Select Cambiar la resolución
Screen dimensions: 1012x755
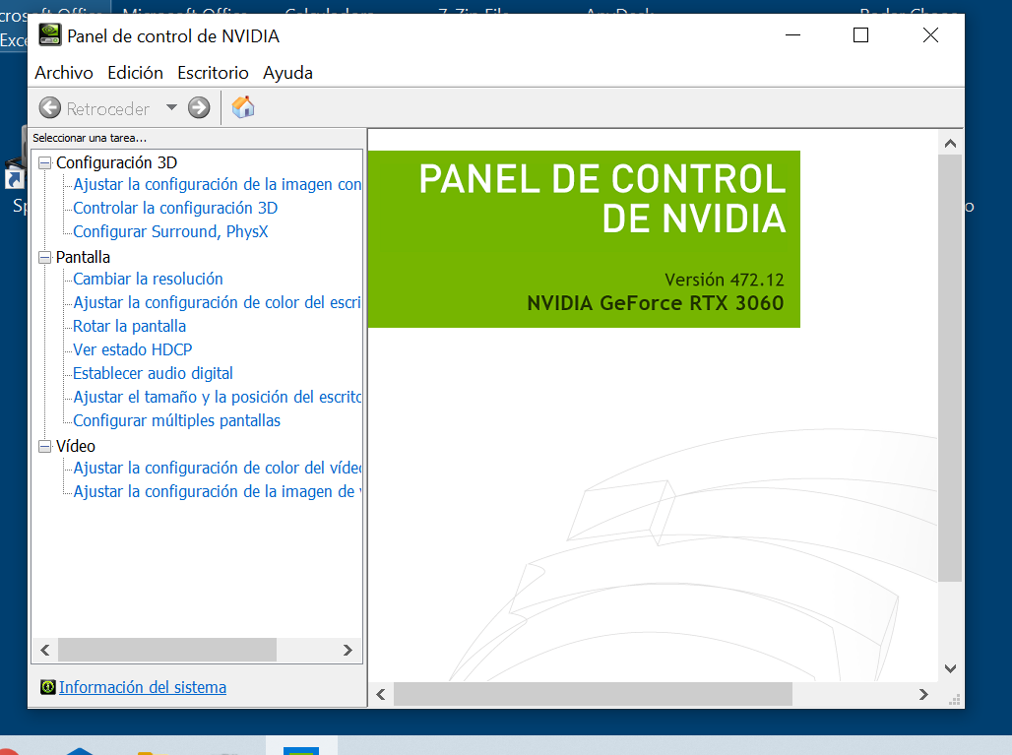148,279
